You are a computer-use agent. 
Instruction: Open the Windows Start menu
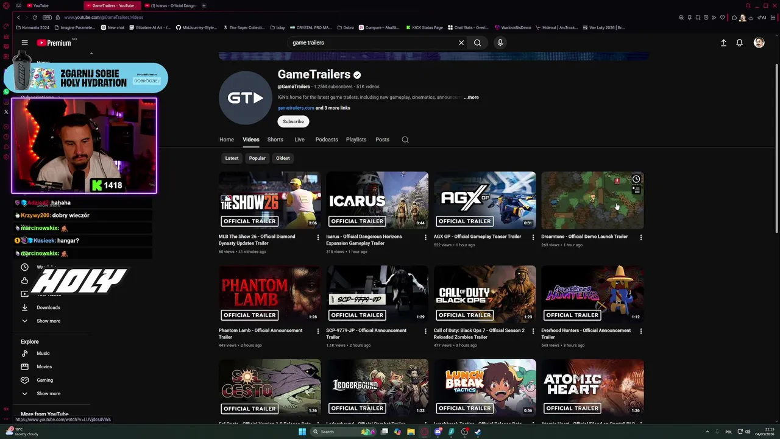coord(302,432)
